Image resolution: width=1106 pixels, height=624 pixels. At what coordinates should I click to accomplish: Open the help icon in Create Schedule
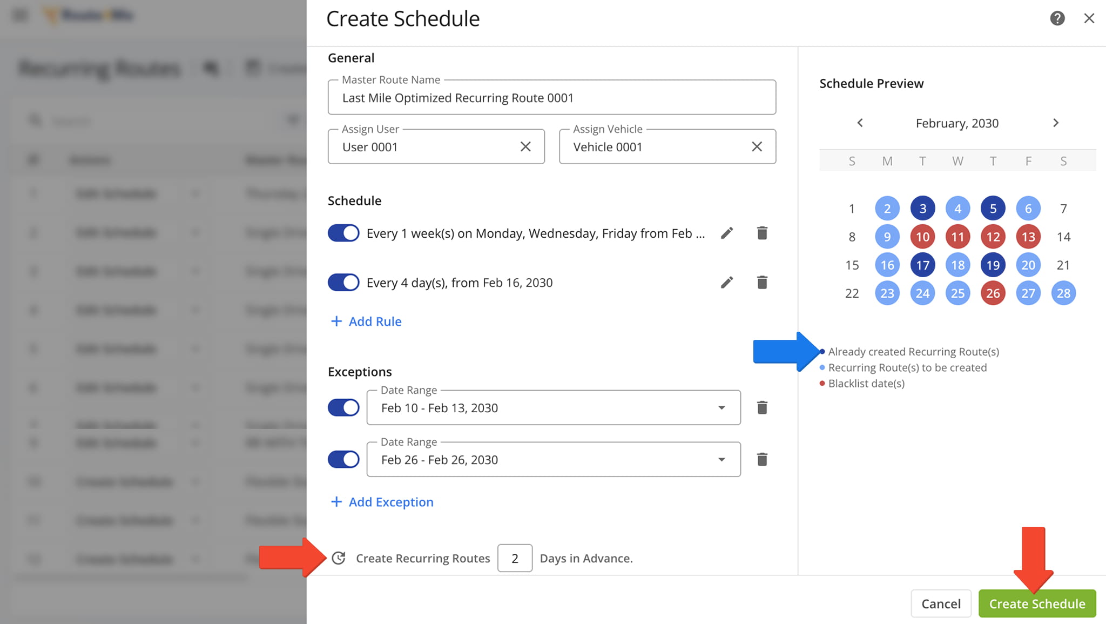coord(1057,18)
